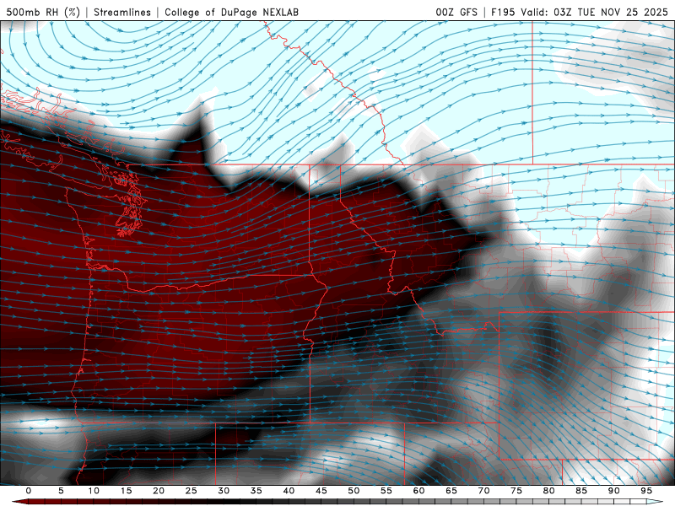This screenshot has height=506, width=675.
Task: Click the colorbar label "25"
Action: [x=192, y=491]
